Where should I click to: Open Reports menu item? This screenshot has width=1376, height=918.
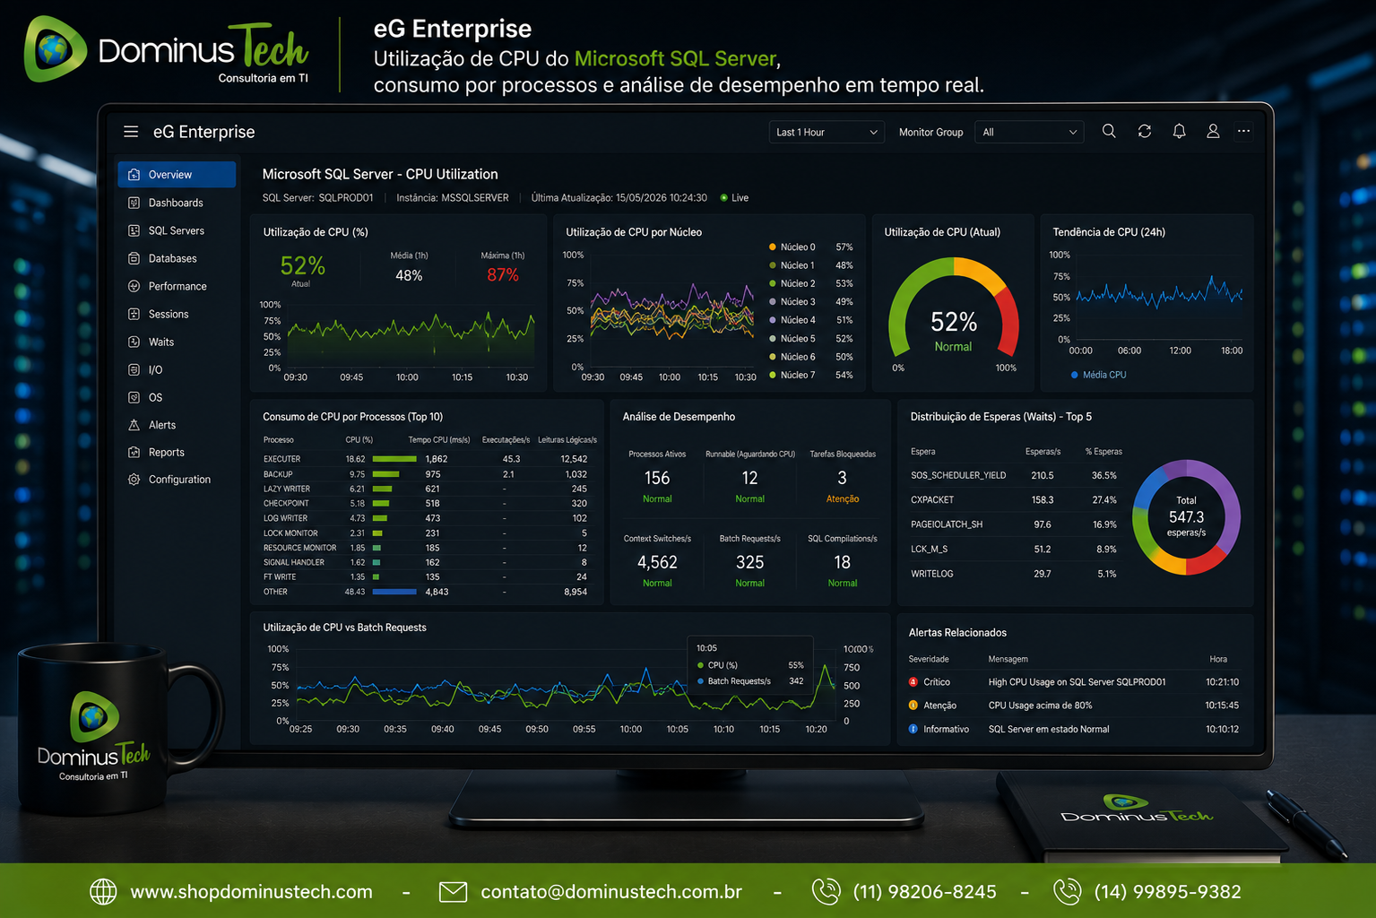(166, 452)
